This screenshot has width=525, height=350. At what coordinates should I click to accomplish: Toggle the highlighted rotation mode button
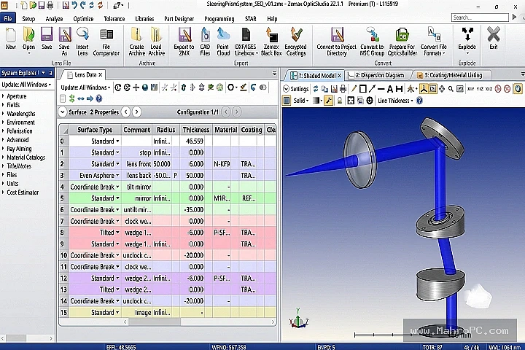pos(432,89)
